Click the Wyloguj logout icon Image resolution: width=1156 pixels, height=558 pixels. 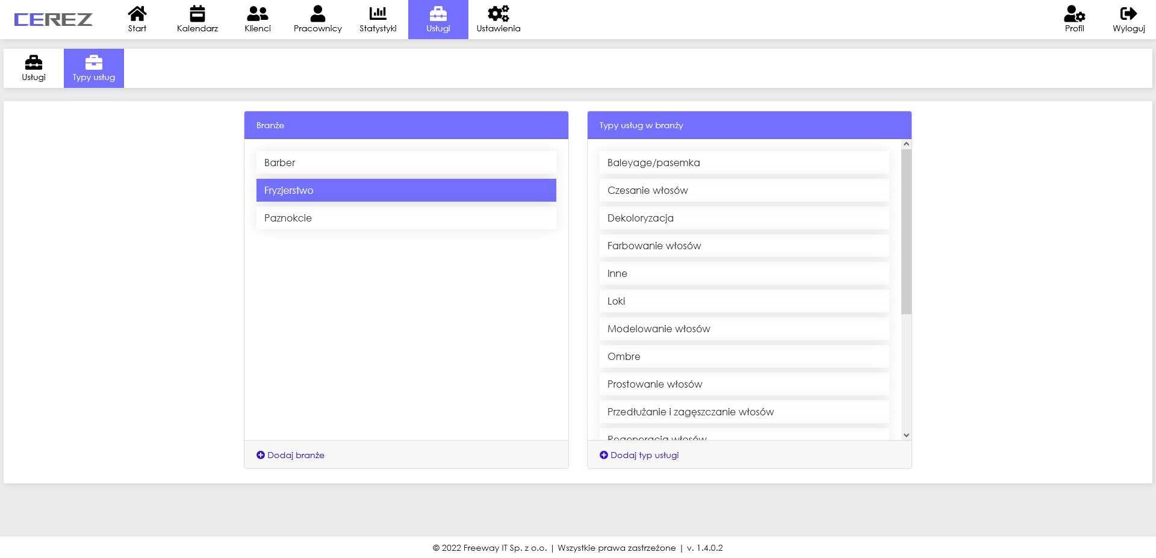pos(1128,14)
